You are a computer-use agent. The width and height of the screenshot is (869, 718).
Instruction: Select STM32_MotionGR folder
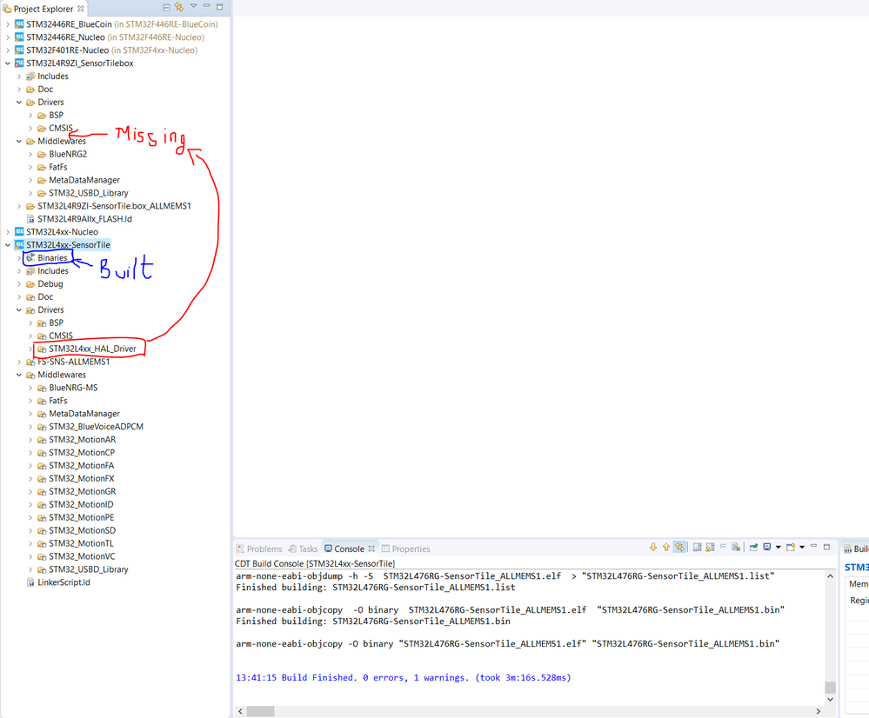pyautogui.click(x=83, y=492)
